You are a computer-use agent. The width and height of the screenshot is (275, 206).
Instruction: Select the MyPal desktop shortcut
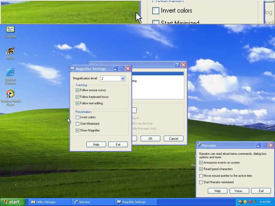click(10, 53)
